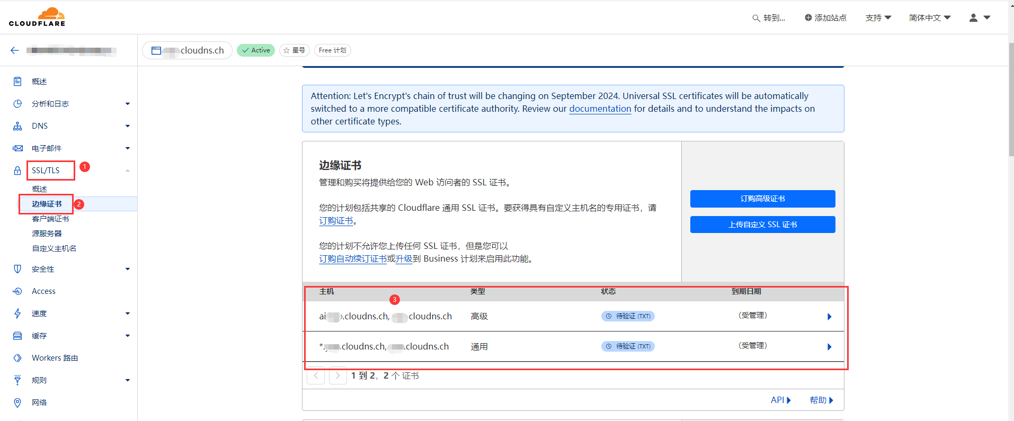Screen dimensions: 1014x421
Task: Expand the 电子邮件 section
Action: coord(128,148)
